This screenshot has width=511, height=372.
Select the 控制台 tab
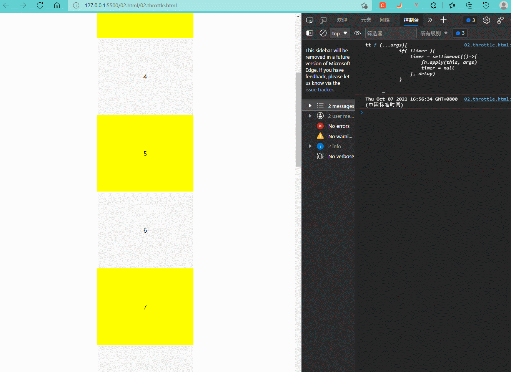pyautogui.click(x=411, y=20)
